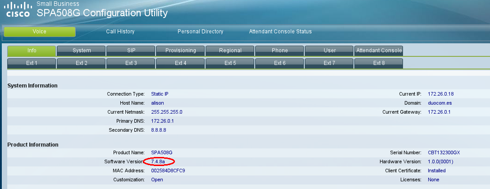Screen dimensions: 490x189
Task: Switch to the System tab
Action: click(x=82, y=51)
